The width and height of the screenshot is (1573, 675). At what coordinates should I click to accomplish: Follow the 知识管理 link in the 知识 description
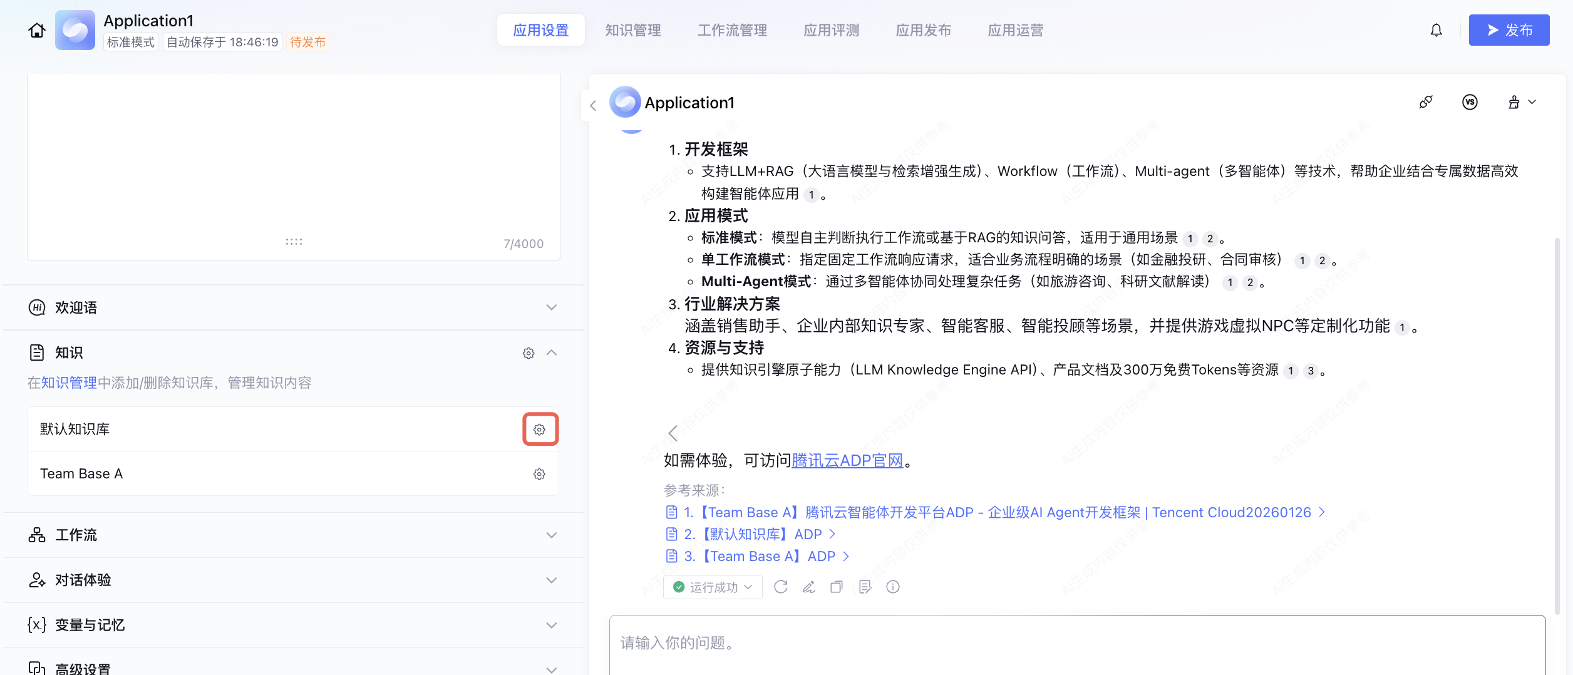69,383
